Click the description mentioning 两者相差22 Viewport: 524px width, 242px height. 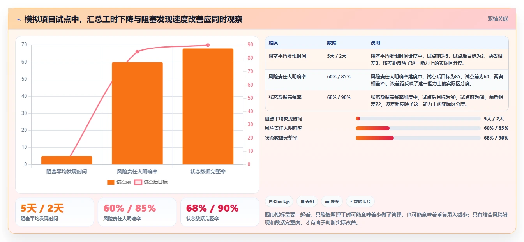437,101
